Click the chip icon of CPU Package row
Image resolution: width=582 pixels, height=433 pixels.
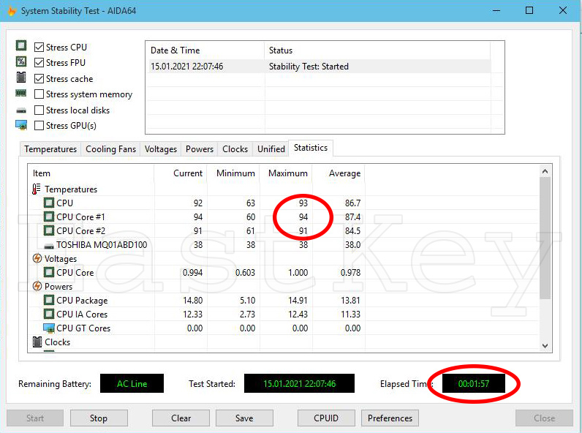pos(49,300)
